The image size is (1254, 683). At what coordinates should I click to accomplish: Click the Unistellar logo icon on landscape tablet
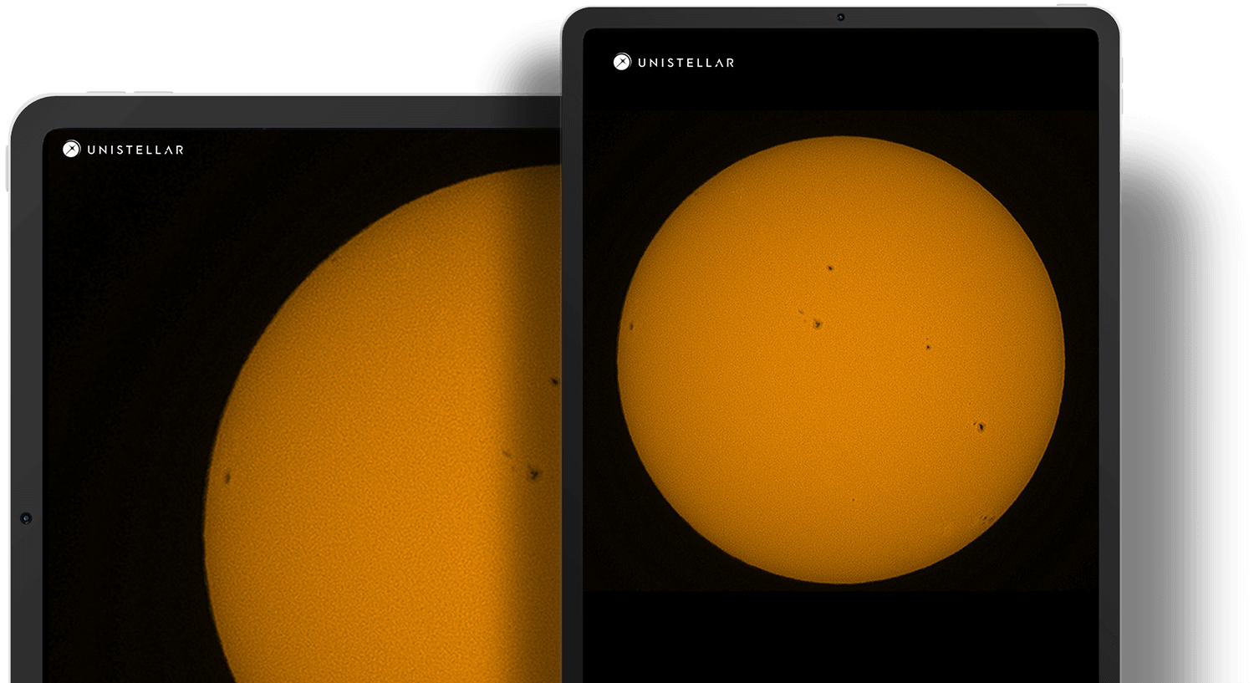71,149
